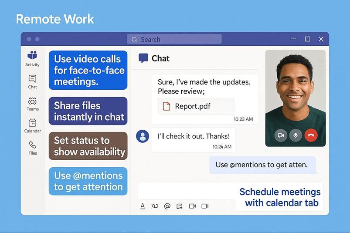The height and width of the screenshot is (233, 350).
Task: Open the schedule dropdown icon in compose toolbar
Action: (179, 206)
